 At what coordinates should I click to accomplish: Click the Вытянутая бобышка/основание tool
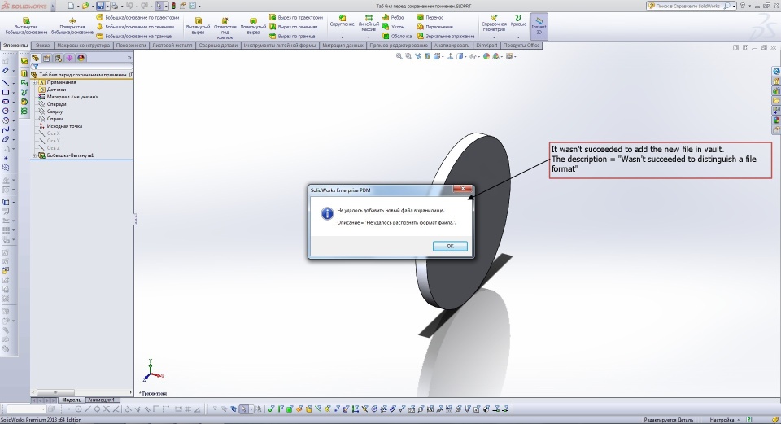tap(26, 26)
